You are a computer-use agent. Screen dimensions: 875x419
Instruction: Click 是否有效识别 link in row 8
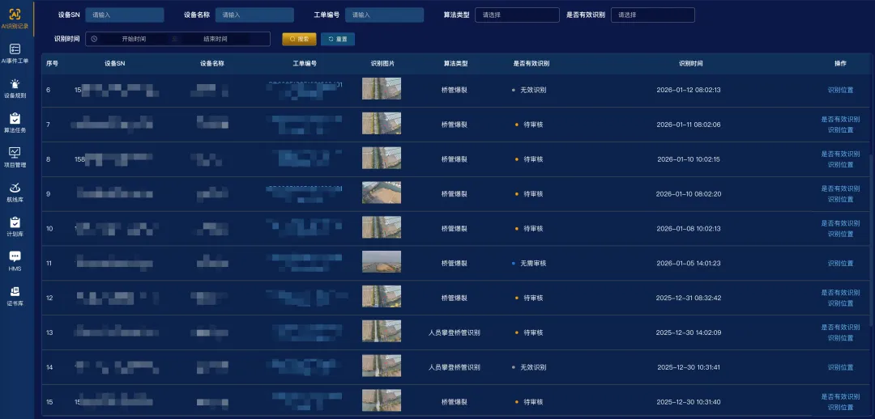tap(840, 154)
